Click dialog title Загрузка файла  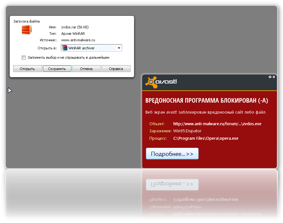point(27,21)
